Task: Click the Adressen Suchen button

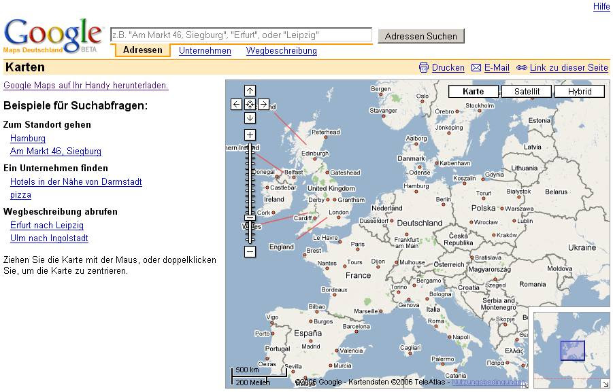Action: click(421, 36)
